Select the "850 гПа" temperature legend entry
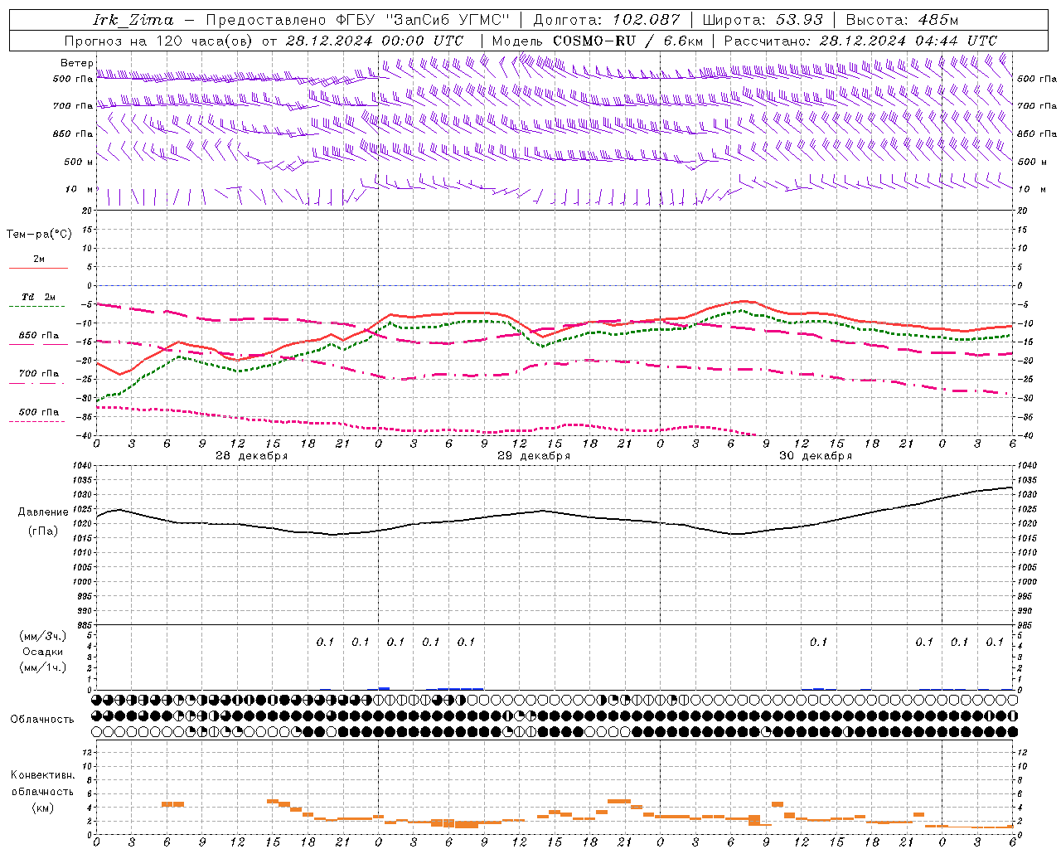Viewport: 1061px width, 849px height. pyautogui.click(x=39, y=336)
